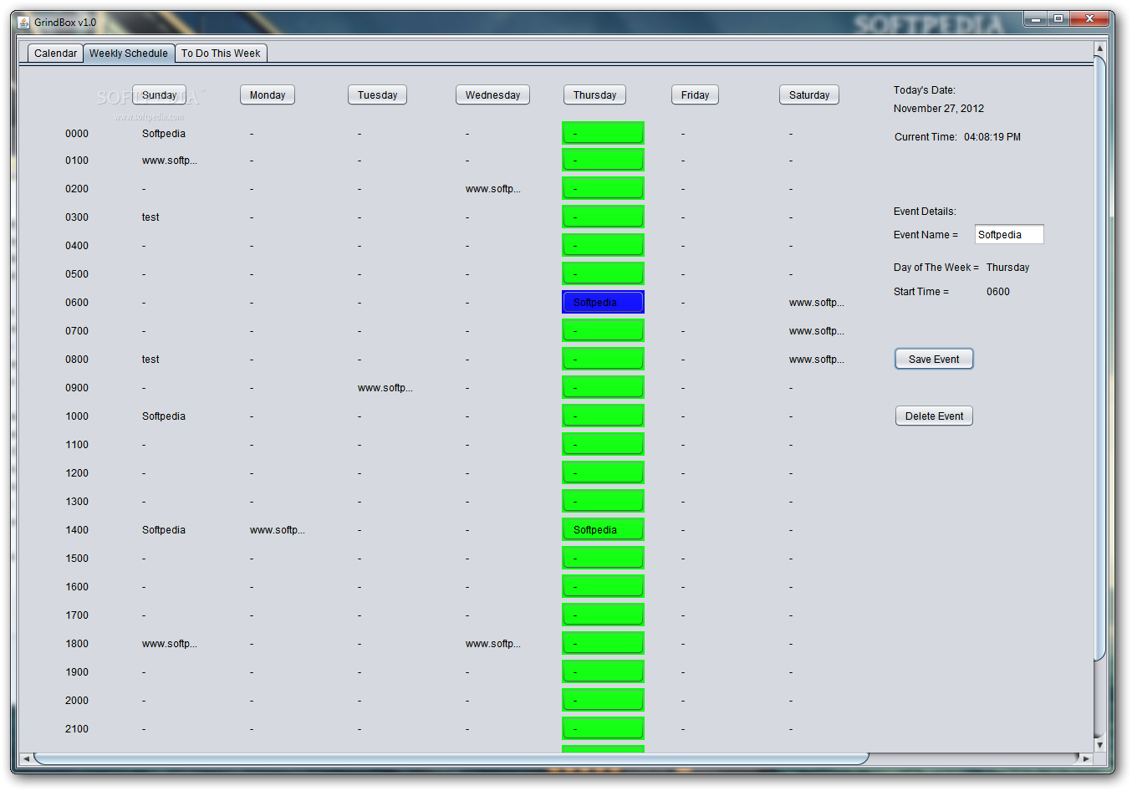Click the GrindBox Java icon in title bar
The image size is (1132, 791).
[23, 23]
